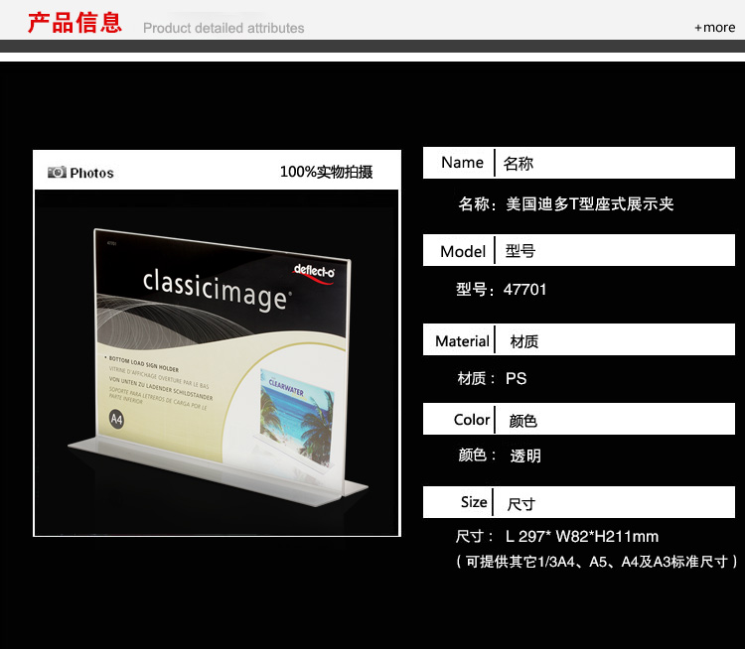Click the A4 badge in the photo
Viewport: 745px width, 649px height.
click(117, 419)
